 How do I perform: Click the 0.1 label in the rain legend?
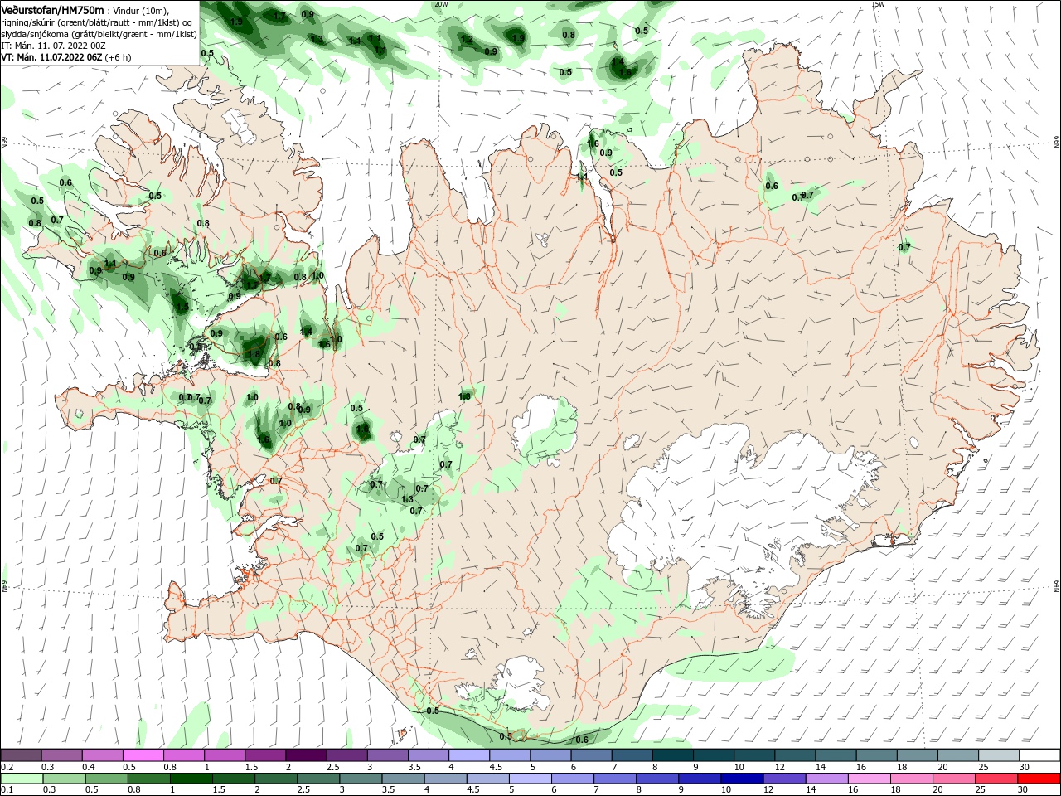tap(7, 790)
